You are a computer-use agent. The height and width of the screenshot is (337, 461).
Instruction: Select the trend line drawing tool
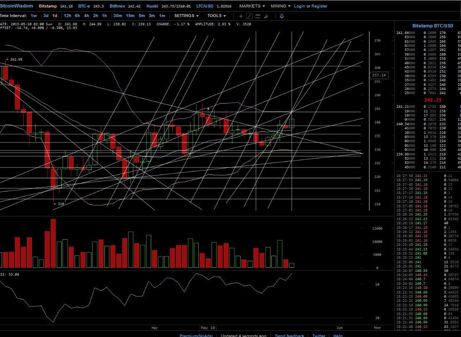pos(249,16)
